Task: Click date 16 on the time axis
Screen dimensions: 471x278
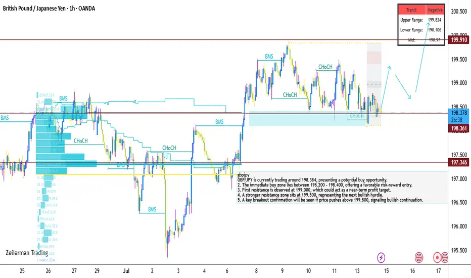Action: point(412,271)
